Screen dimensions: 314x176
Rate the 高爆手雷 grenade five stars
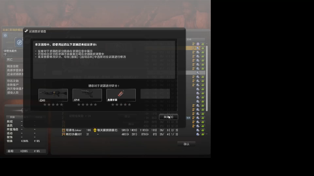[130, 104]
